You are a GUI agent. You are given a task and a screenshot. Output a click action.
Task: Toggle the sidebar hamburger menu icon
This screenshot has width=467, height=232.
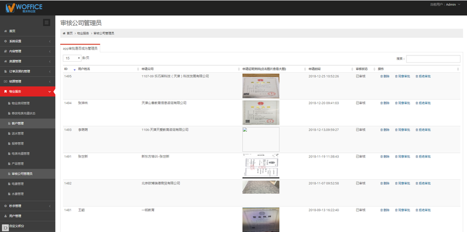[x=47, y=22]
